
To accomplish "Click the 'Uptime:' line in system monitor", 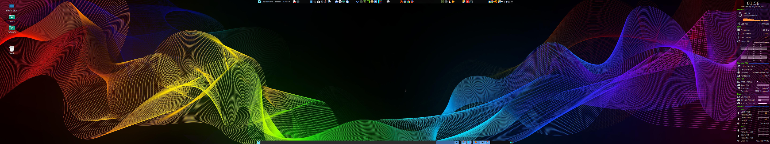I will pos(753,24).
